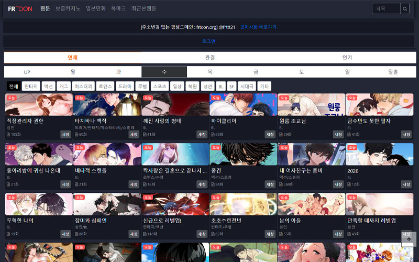Select the UP day tab
The image size is (419, 262).
click(x=27, y=72)
